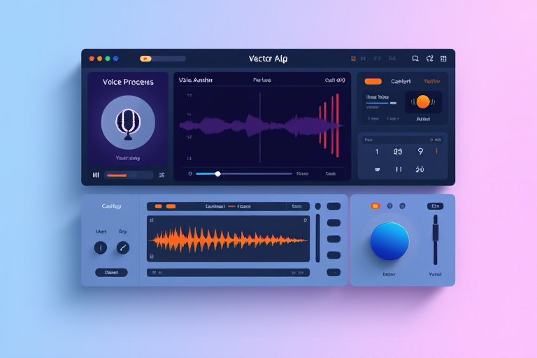Click the refresh-style icon in the title bar
The height and width of the screenshot is (358, 537).
coord(430,59)
